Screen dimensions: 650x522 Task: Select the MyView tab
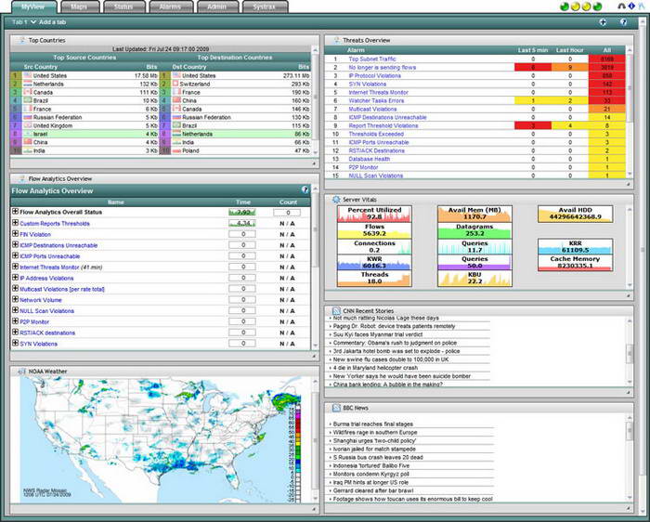pos(34,7)
